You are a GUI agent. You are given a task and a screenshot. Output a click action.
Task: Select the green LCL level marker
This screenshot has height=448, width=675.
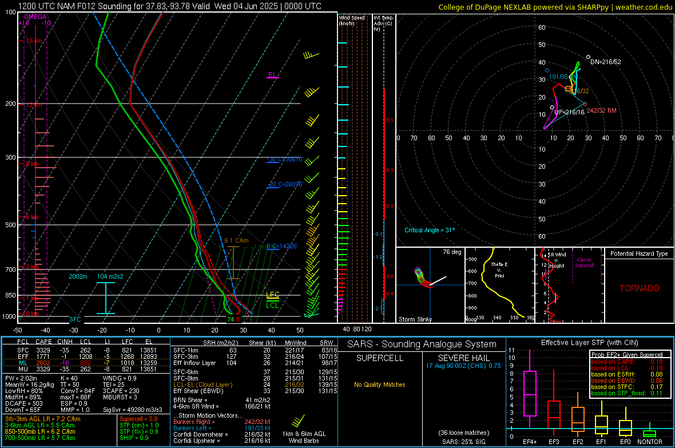pyautogui.click(x=272, y=305)
